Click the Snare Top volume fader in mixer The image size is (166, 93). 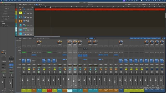(x=69, y=79)
